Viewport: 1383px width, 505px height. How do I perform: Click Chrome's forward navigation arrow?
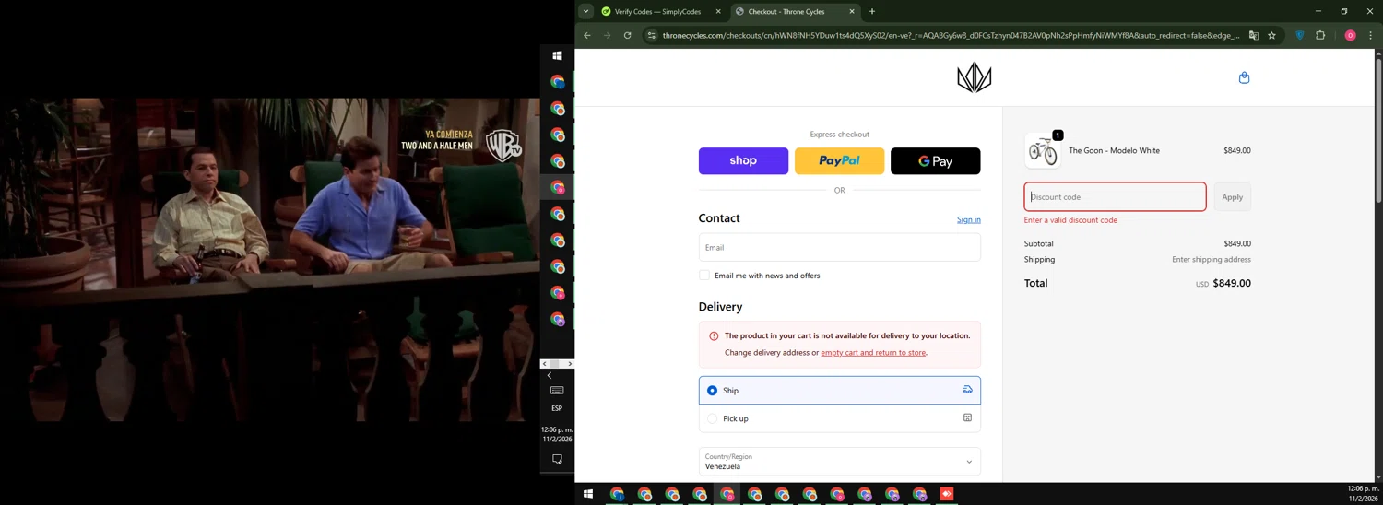point(607,35)
